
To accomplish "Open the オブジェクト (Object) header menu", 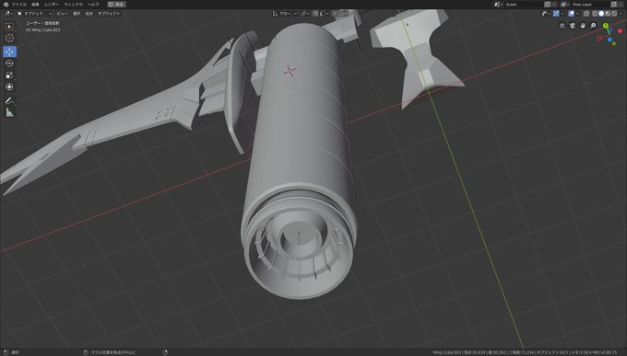I will (109, 14).
